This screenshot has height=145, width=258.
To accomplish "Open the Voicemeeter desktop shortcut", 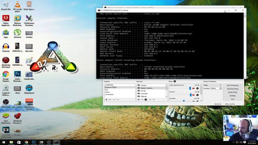I will tap(29, 104).
